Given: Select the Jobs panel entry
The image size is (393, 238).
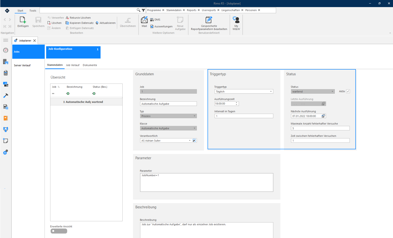Looking at the screenshot, I should (28, 52).
